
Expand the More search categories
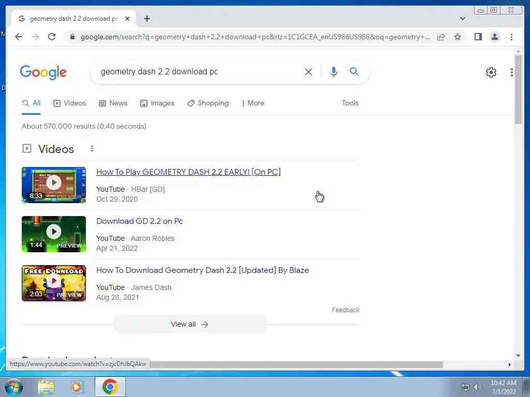pyautogui.click(x=253, y=103)
